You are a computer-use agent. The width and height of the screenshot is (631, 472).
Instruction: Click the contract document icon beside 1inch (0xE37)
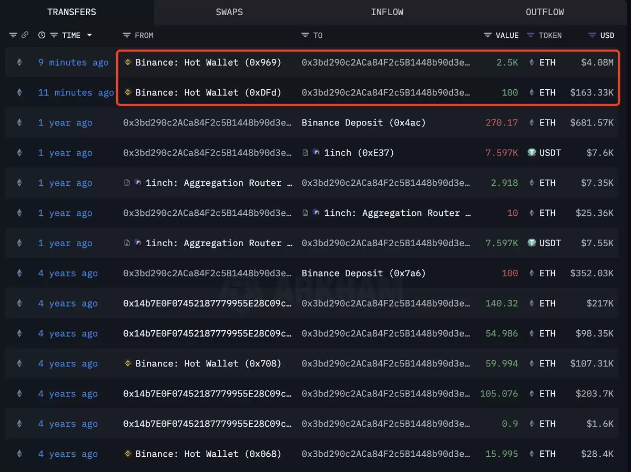click(x=306, y=153)
